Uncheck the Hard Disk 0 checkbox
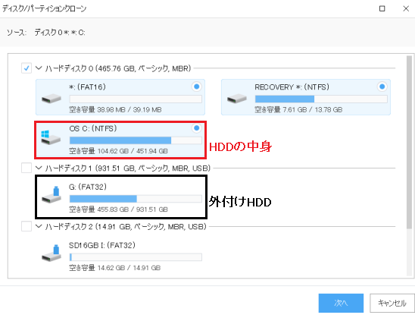Screen dimensions: 415x318 coord(27,68)
